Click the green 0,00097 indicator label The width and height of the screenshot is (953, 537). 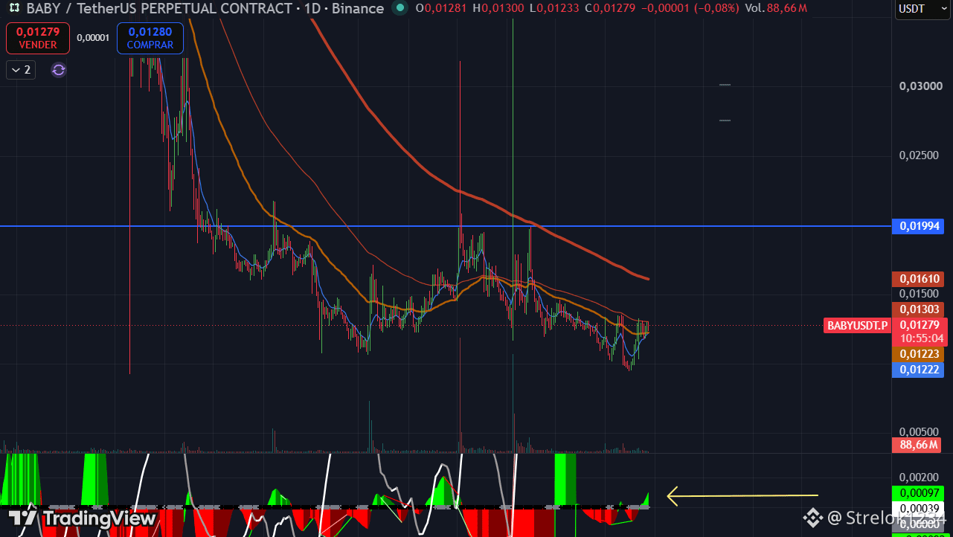[x=917, y=492]
